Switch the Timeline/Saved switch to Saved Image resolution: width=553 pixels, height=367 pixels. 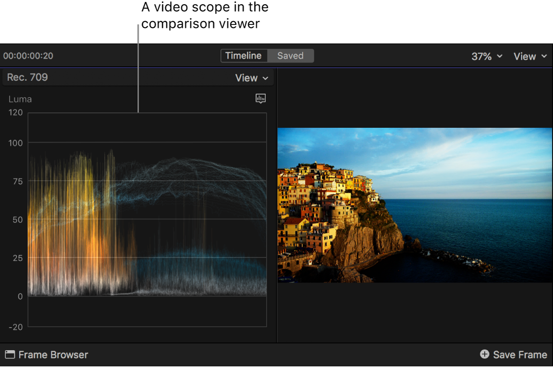coord(290,55)
